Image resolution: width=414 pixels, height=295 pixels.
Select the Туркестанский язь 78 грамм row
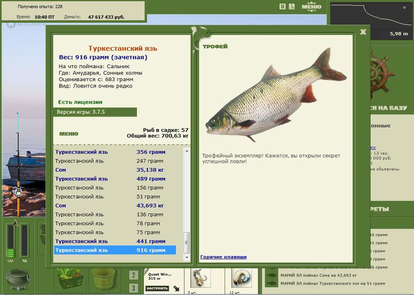115,224
